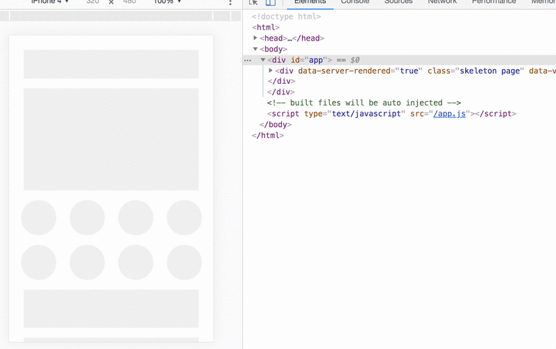556x349 pixels.
Task: Click the rotate dimensions icon between width and height
Action: (111, 3)
